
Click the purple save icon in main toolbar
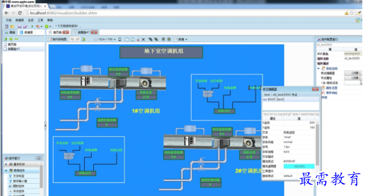[x=19, y=26]
